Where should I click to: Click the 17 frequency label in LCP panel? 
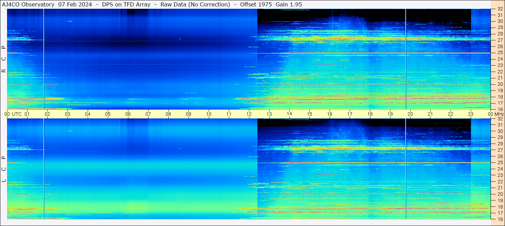(x=500, y=213)
